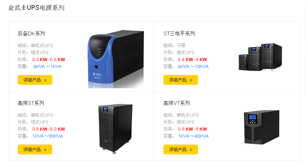Image resolution: width=307 pixels, height=161 pixels.
Task: Open 详细产品 button under 高频ST系列
Action: coord(35,150)
